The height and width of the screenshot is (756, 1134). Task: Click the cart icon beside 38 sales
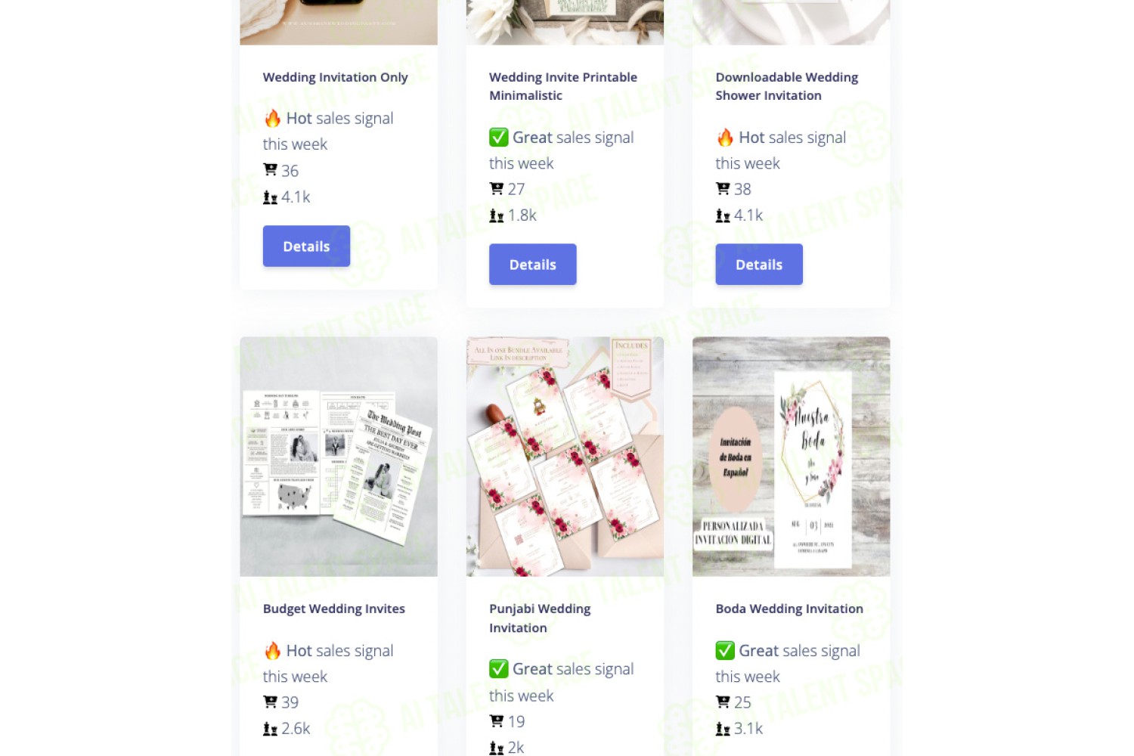coord(723,188)
